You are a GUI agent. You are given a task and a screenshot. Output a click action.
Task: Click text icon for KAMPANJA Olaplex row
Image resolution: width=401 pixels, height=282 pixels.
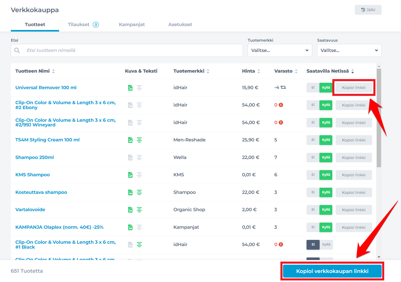[139, 227]
